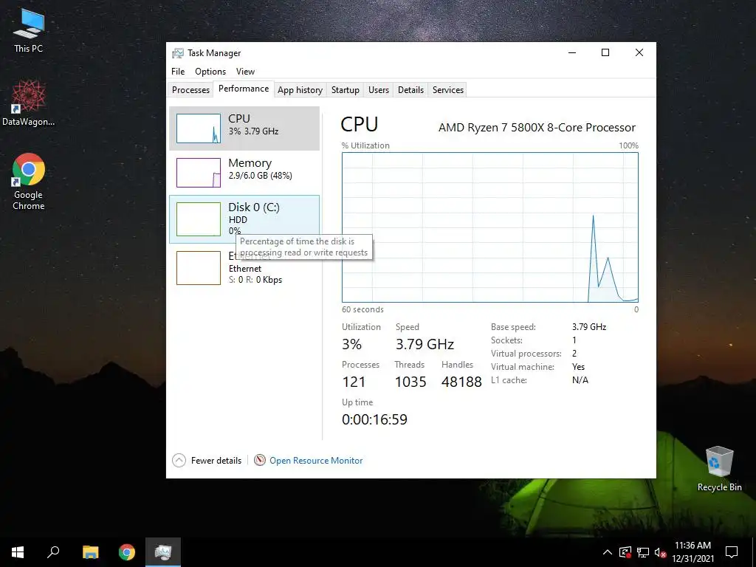This screenshot has height=567, width=756.
Task: Select the Ethernet performance entry
Action: [244, 267]
